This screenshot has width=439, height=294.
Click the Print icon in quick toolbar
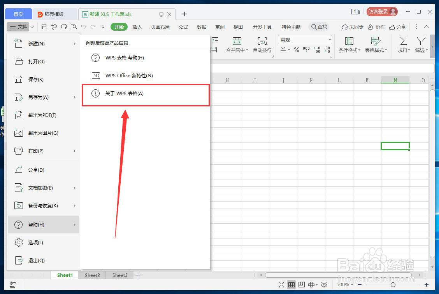64,27
